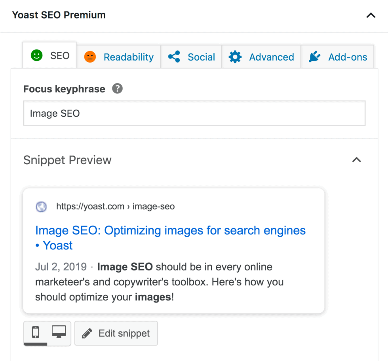
Task: Click the orange Readability face icon
Action: pos(90,57)
